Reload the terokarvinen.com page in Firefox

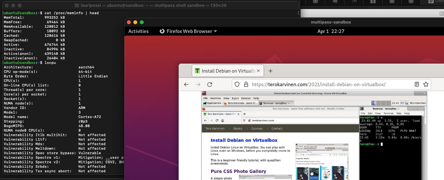coord(210,85)
